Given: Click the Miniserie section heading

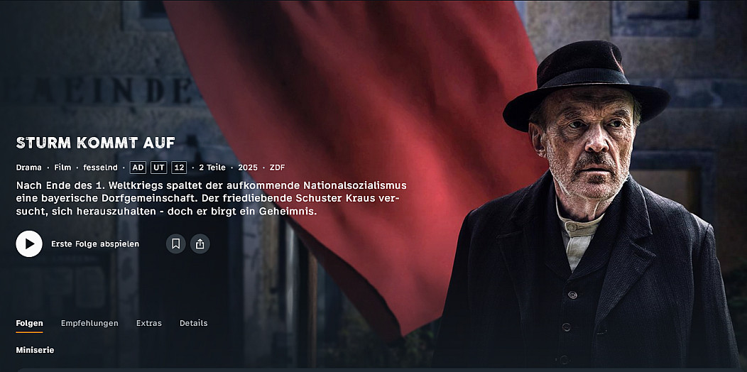Looking at the screenshot, I should pyautogui.click(x=35, y=350).
